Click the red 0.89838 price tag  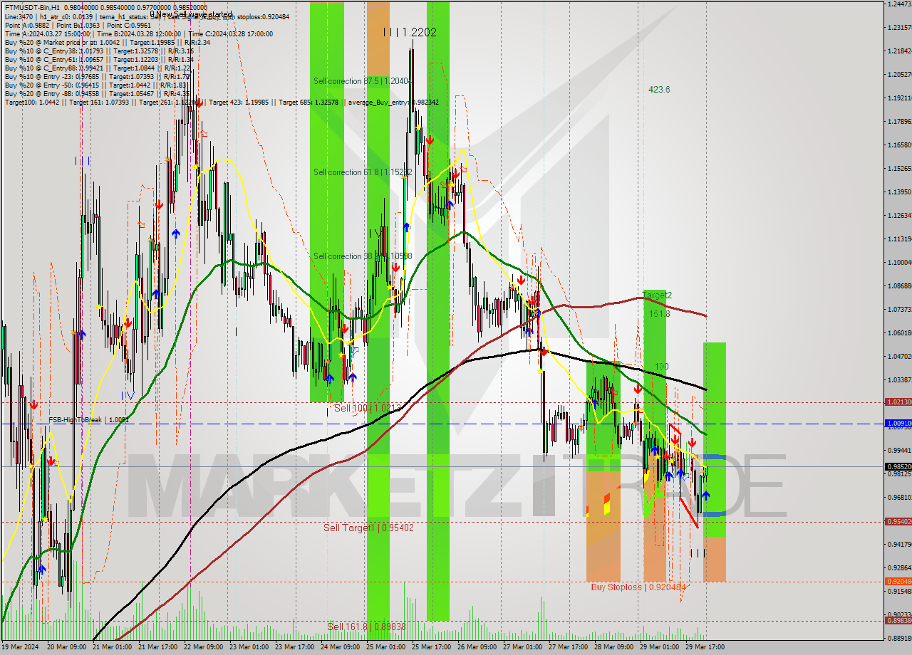coord(898,621)
